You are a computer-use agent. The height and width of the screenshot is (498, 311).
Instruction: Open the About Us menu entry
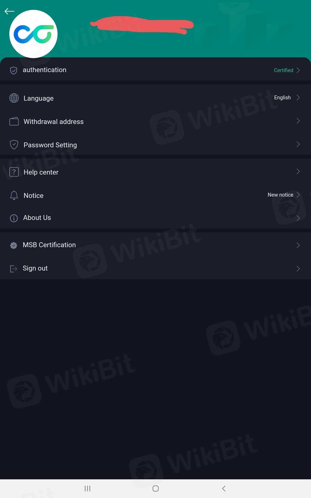(x=37, y=218)
